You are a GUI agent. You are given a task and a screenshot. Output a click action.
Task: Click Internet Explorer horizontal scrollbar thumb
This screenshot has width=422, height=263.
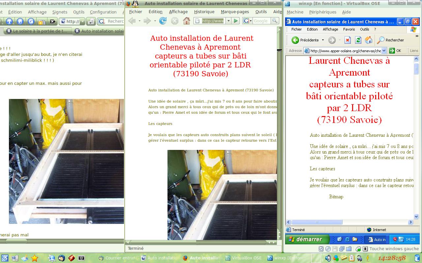pos(316,222)
